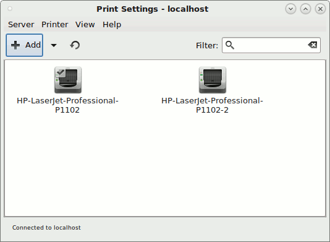Close the Print Settings window
The height and width of the screenshot is (242, 330).
[x=320, y=9]
